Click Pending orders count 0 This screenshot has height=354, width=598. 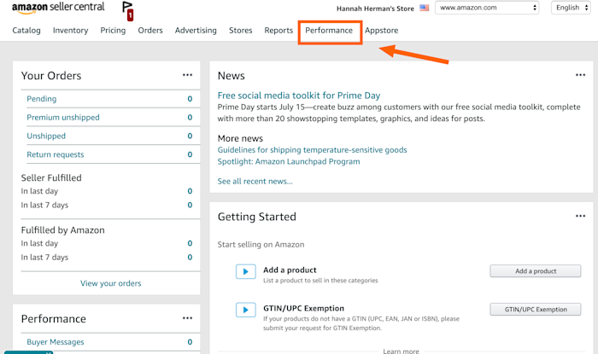pyautogui.click(x=190, y=99)
